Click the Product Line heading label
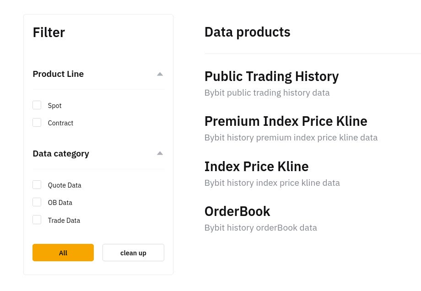This screenshot has height=291, width=421. (58, 74)
